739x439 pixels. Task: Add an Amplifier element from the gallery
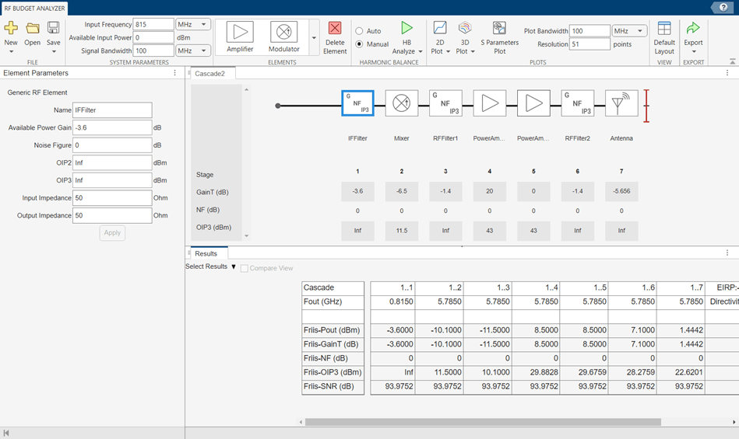pyautogui.click(x=240, y=33)
